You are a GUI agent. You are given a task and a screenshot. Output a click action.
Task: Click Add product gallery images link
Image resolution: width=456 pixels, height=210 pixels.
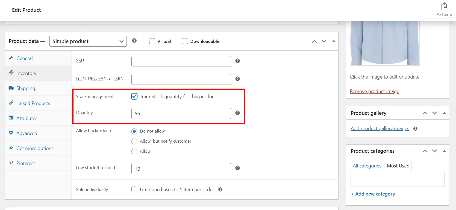pyautogui.click(x=380, y=128)
